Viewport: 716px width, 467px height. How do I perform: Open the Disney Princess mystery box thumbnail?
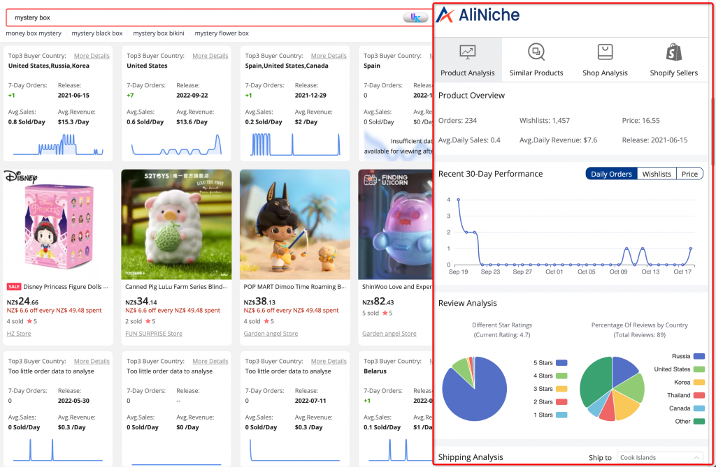pyautogui.click(x=58, y=224)
